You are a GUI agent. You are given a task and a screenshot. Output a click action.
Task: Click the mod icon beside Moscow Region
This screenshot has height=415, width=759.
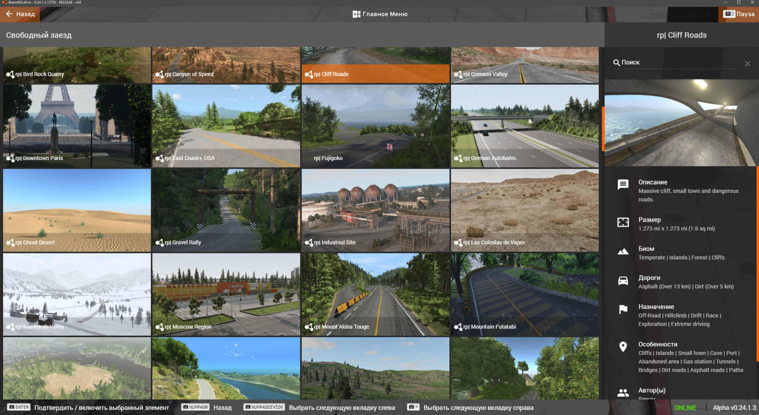(x=160, y=327)
